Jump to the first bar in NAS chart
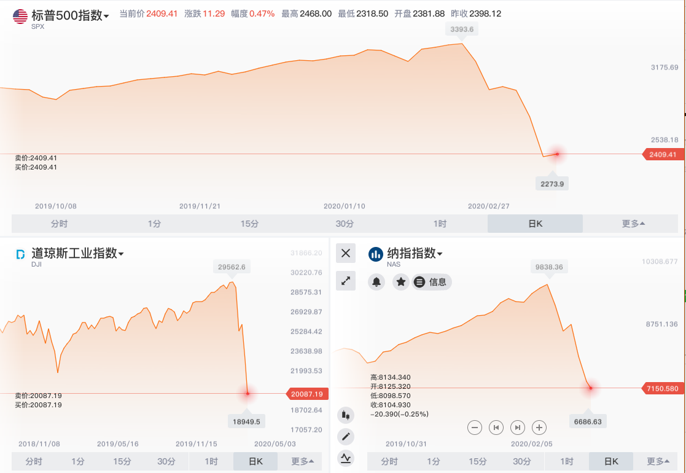Screen dimensions: 686x473 pyautogui.click(x=496, y=428)
